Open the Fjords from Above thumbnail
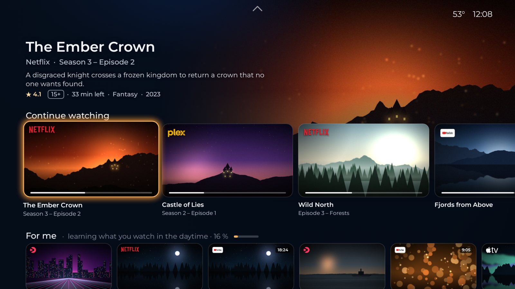The width and height of the screenshot is (515, 289). [x=475, y=160]
